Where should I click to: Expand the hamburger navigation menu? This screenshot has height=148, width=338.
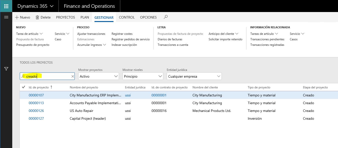(6, 17)
